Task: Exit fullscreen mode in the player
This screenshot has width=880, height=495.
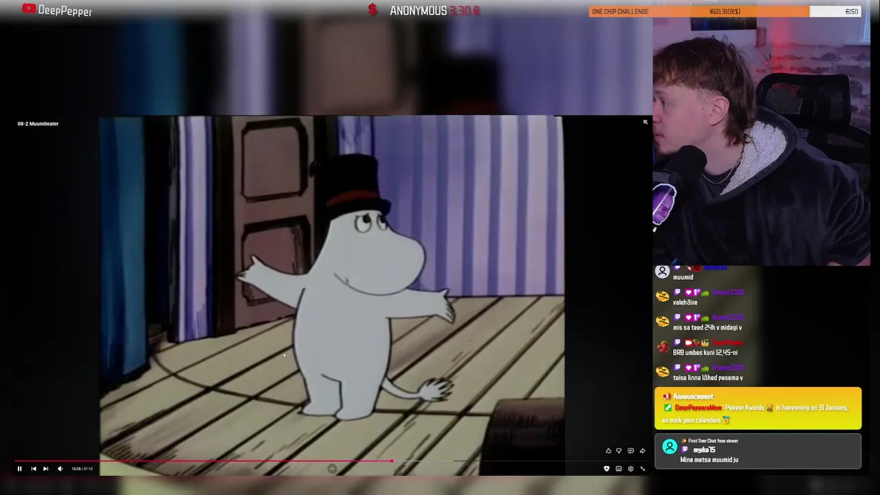Action: [x=643, y=469]
